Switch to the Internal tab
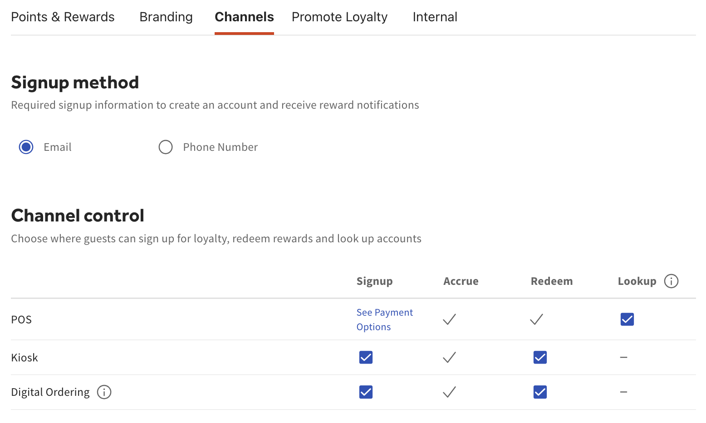The width and height of the screenshot is (706, 423). tap(434, 17)
